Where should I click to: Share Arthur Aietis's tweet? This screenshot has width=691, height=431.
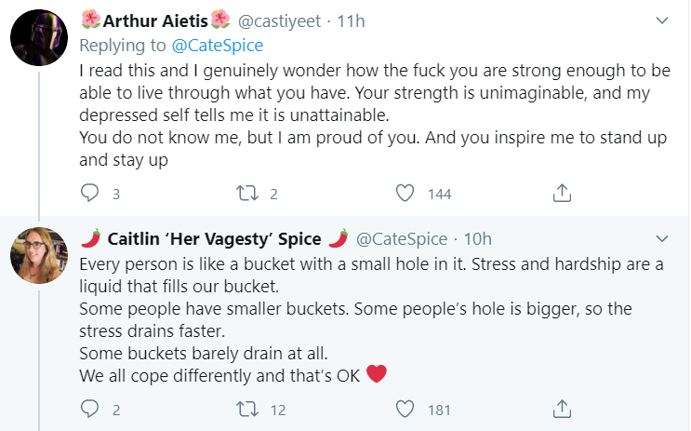562,194
